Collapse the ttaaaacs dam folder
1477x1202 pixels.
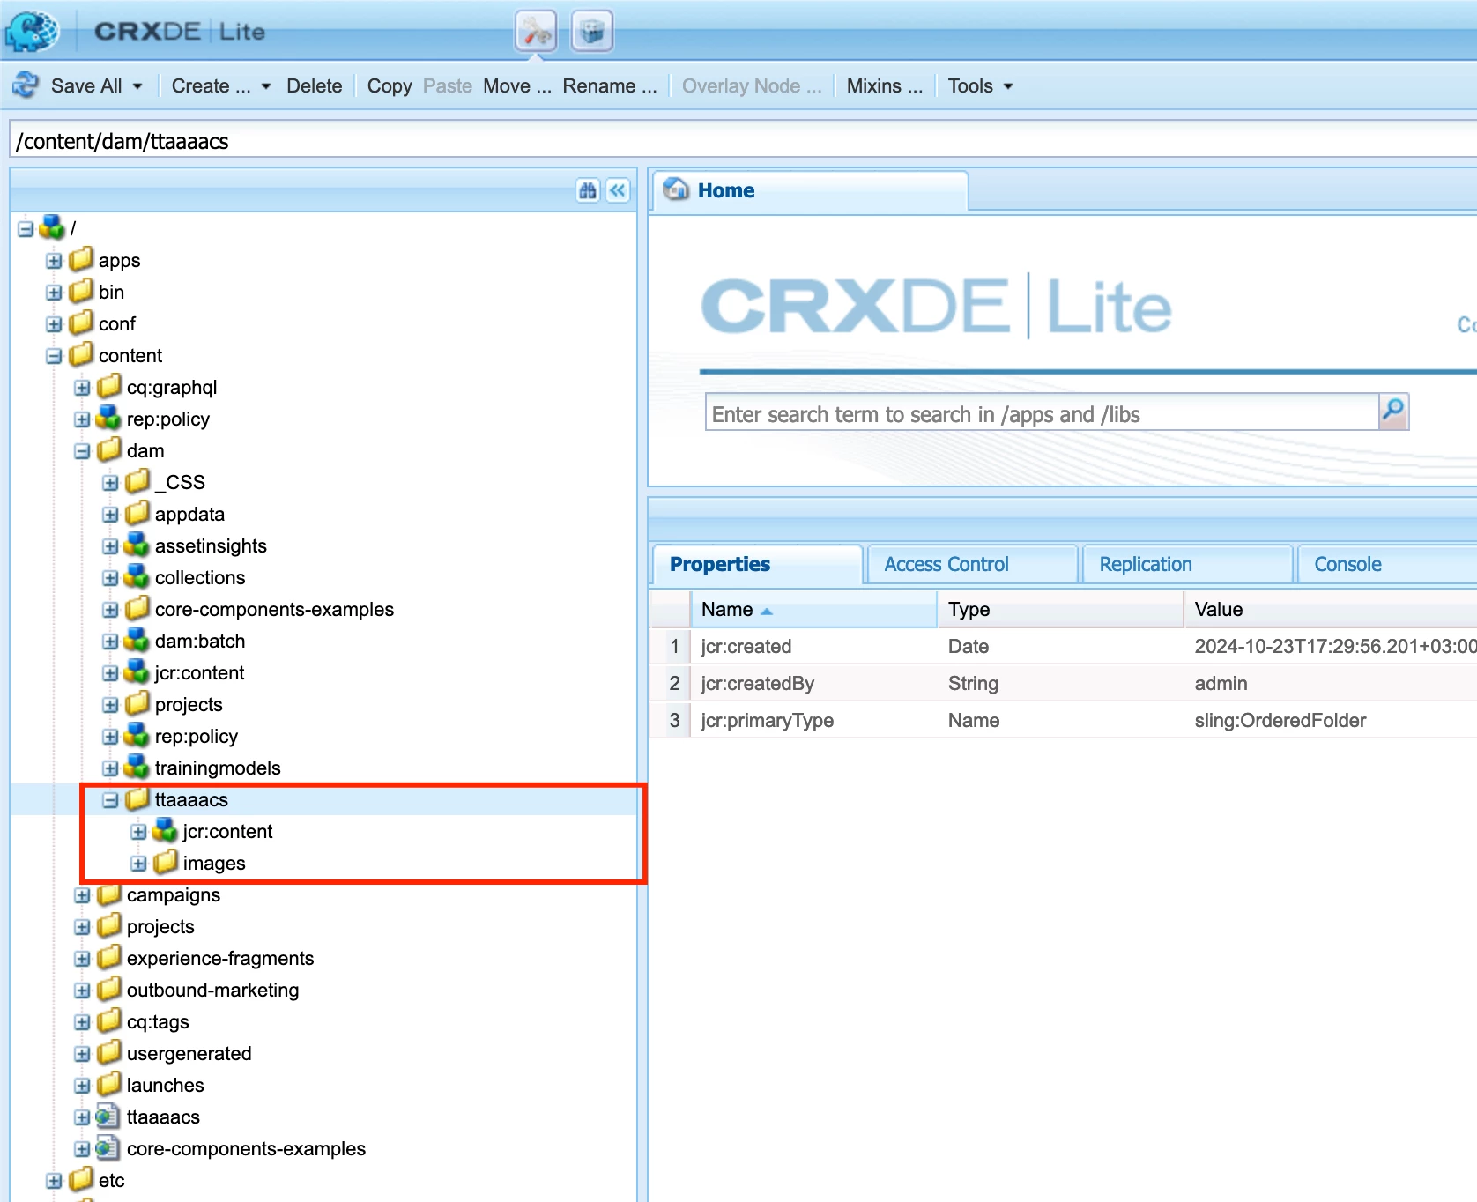click(x=110, y=800)
